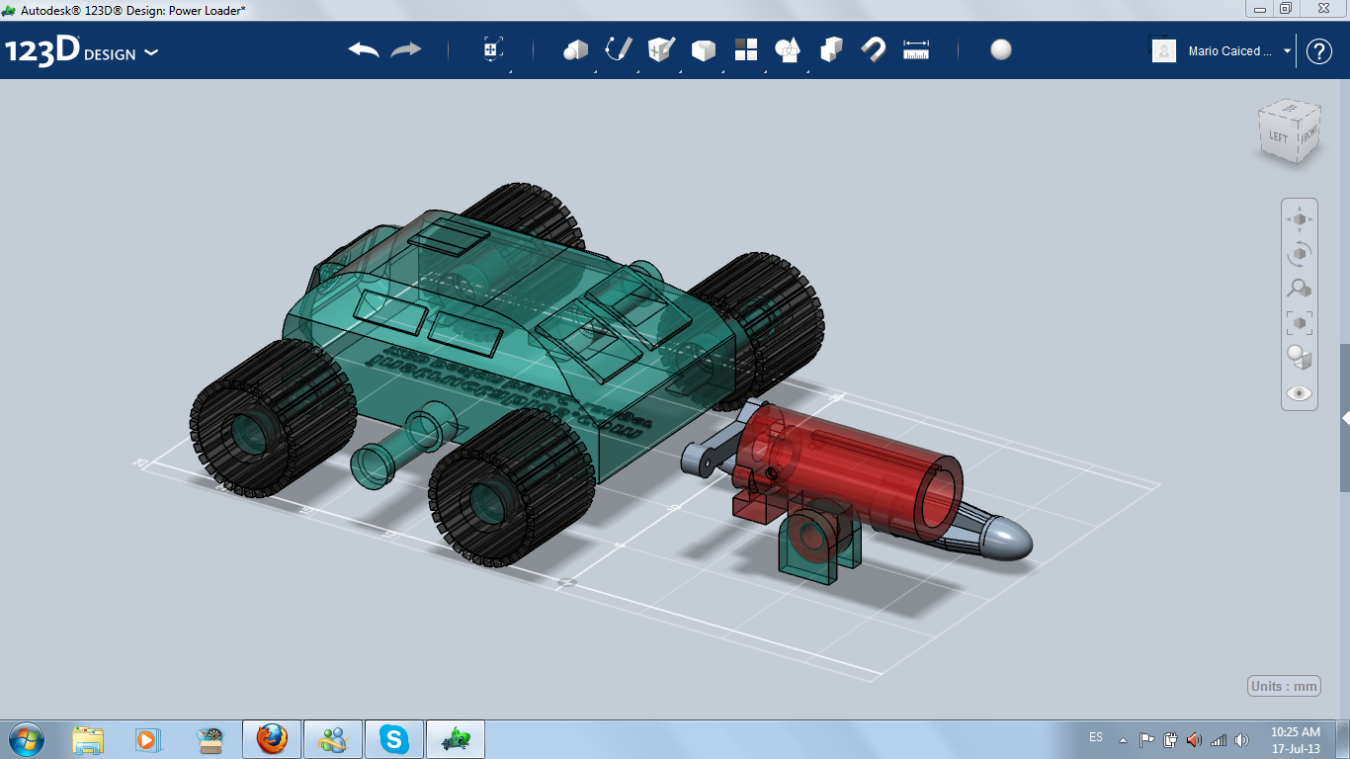Screen dimensions: 1350x759
Task: Toggle the show/hide eye icon
Action: (x=1300, y=393)
